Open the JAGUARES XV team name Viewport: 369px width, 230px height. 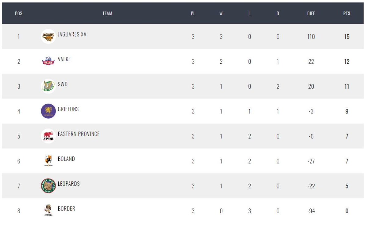click(x=72, y=34)
